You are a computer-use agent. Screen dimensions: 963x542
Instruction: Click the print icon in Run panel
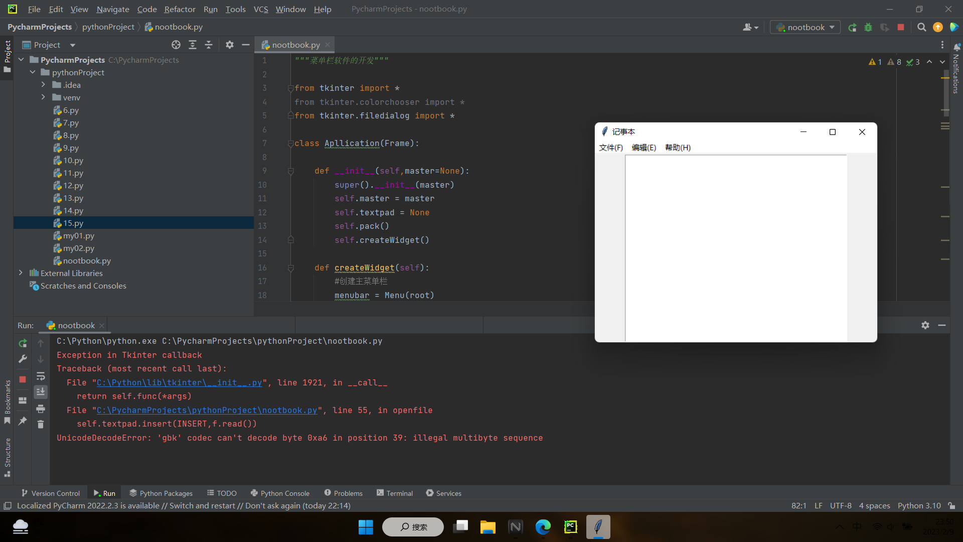pos(41,409)
